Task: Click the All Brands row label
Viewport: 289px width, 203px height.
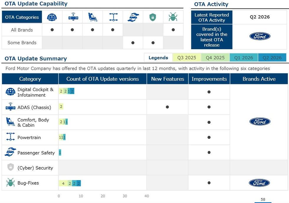Action: (22, 30)
